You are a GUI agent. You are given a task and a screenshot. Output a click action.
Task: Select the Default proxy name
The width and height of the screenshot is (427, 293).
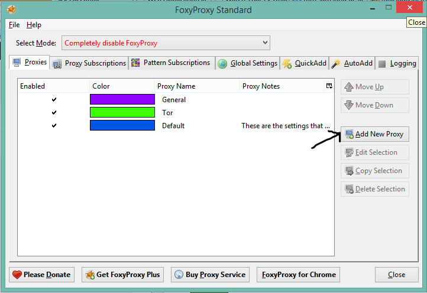(x=173, y=126)
